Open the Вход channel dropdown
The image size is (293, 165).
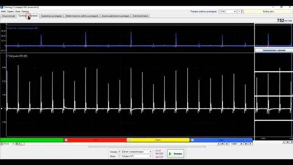[135, 156]
